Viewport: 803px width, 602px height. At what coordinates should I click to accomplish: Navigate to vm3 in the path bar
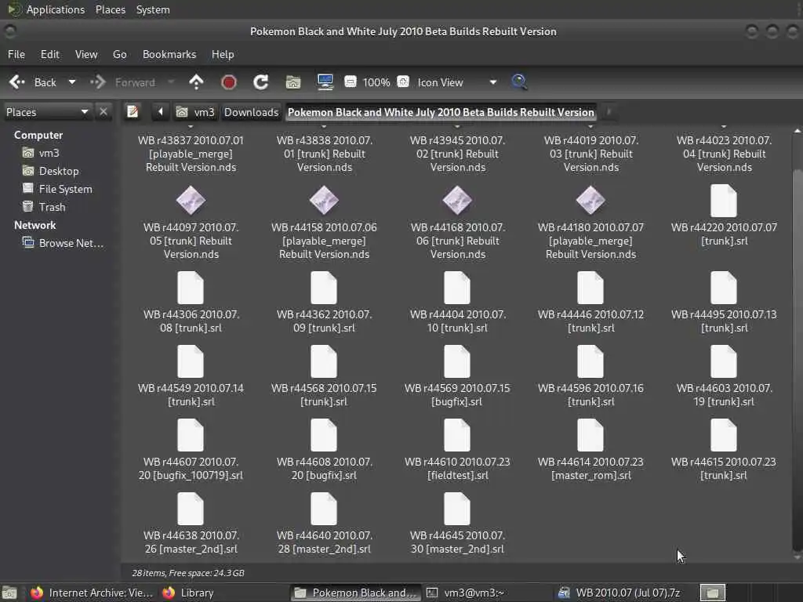coord(195,112)
